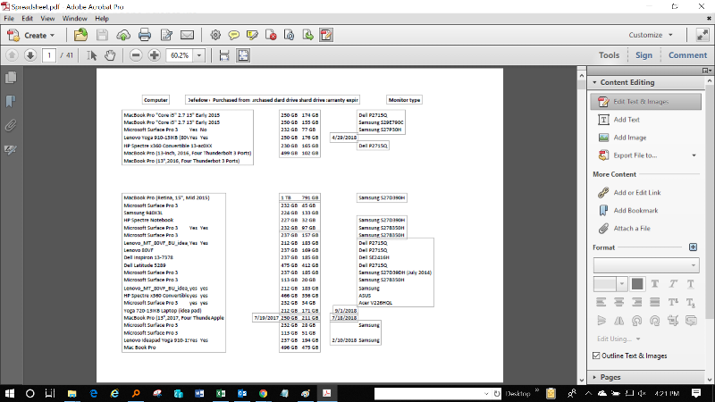Click the zoom percentage value field

(180, 55)
